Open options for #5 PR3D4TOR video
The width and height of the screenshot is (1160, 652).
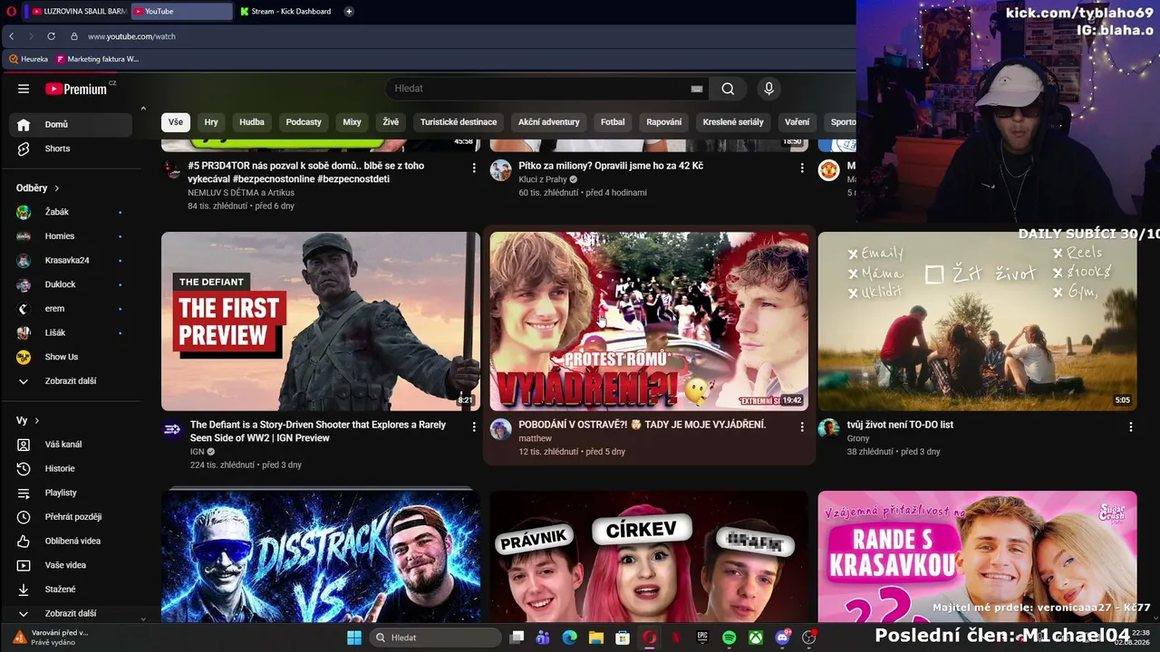click(x=473, y=168)
